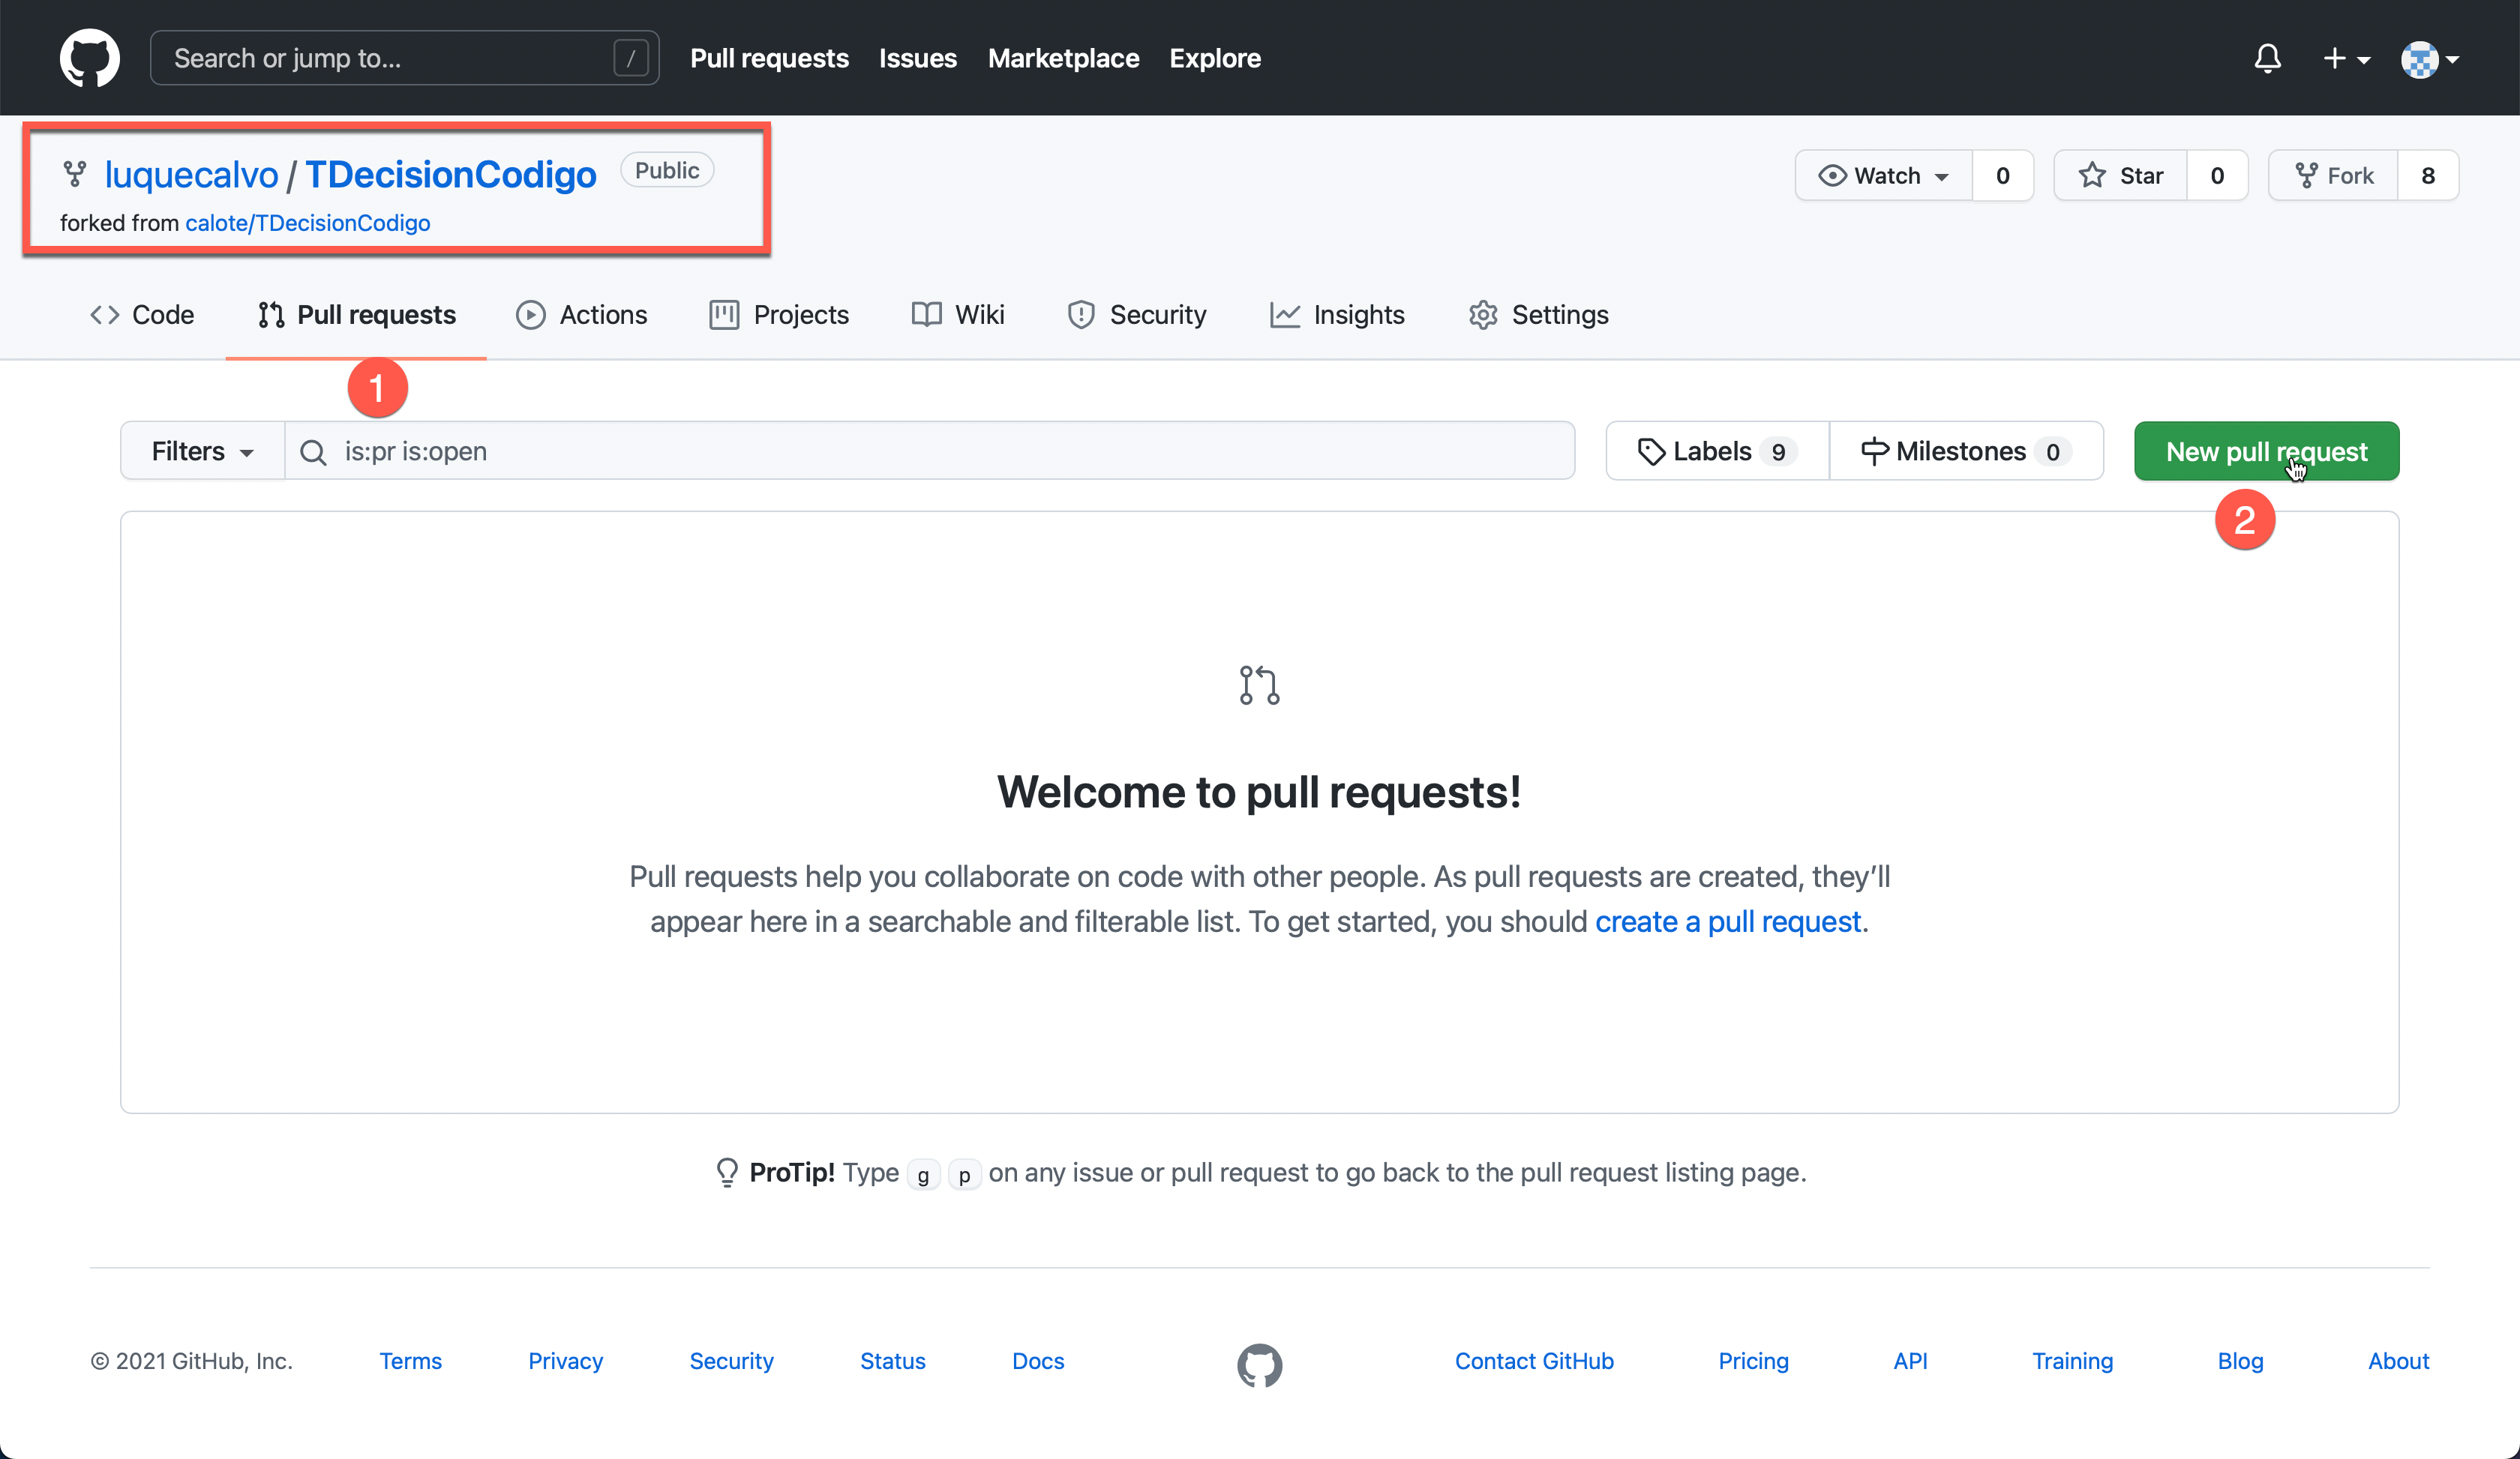Click the Public visibility badge
The image size is (2520, 1459).
coord(667,170)
